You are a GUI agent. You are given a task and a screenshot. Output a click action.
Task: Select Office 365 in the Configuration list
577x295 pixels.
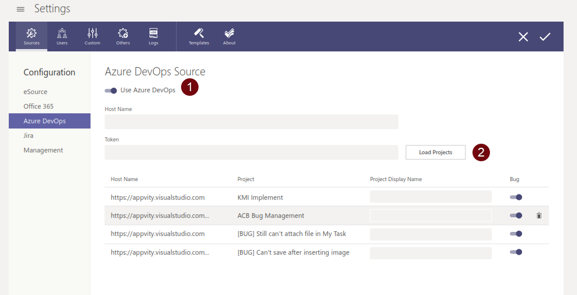pos(39,106)
